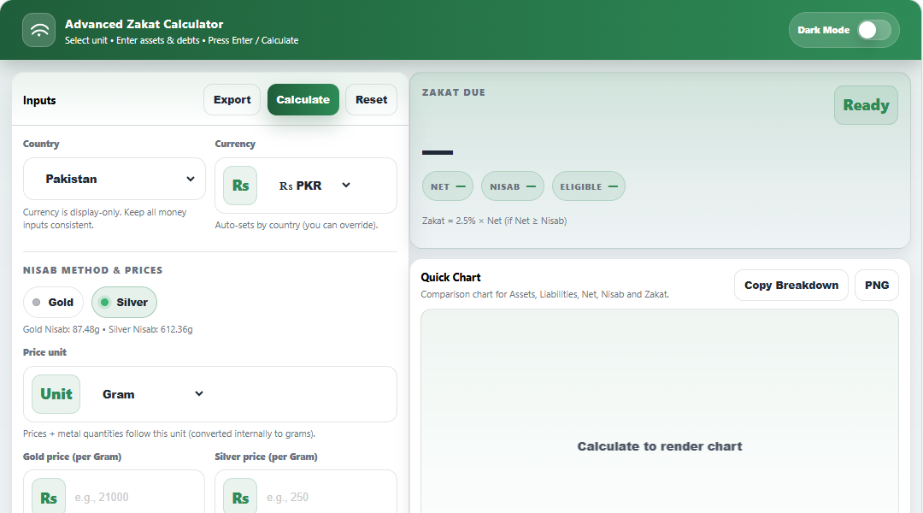This screenshot has width=923, height=513.
Task: Open the Country dropdown showing Pakistan
Action: [x=115, y=179]
